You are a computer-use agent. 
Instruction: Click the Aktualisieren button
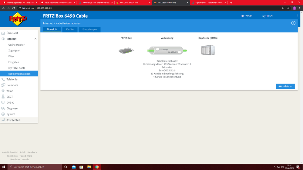[x=285, y=86]
